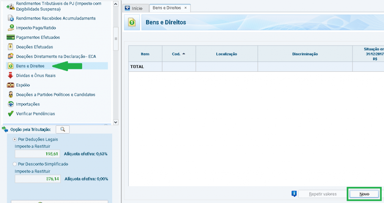Select Por Deduções Legais radio option
Screen dimensions: 384x203
click(x=15, y=139)
